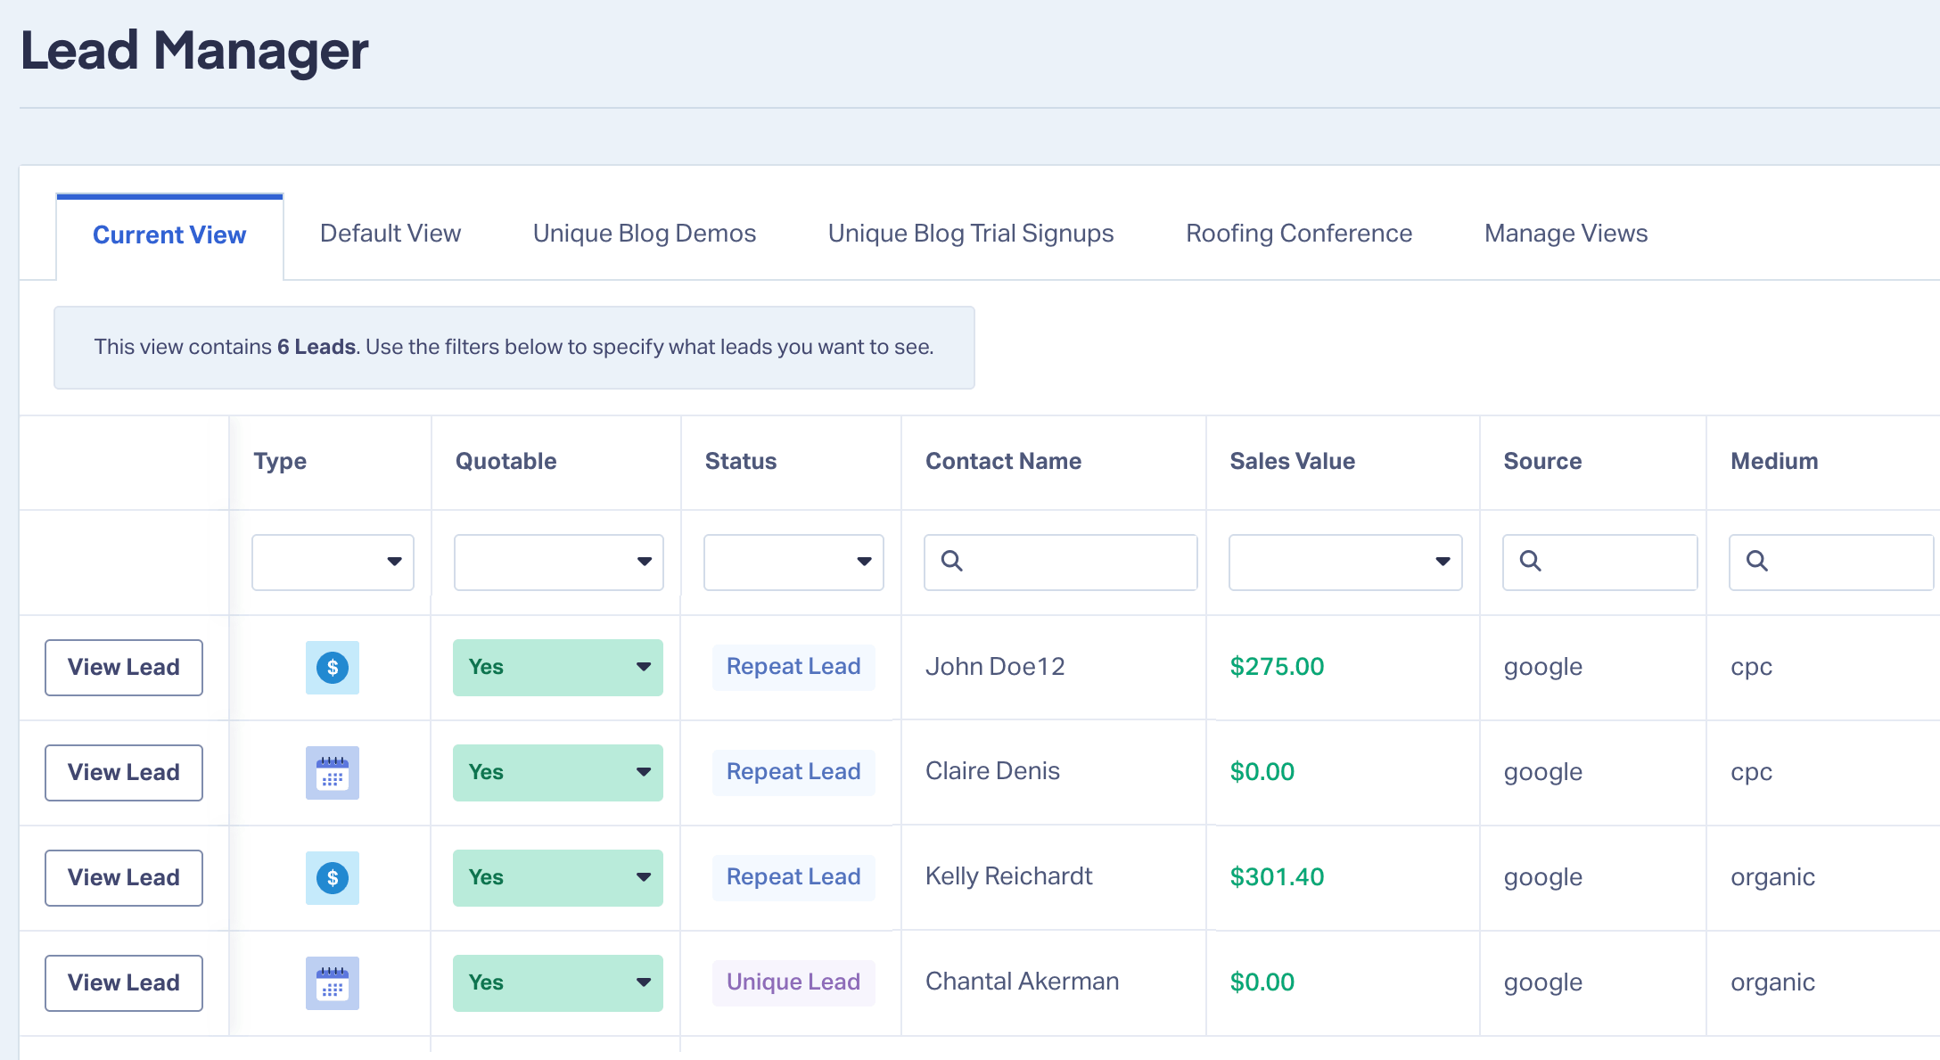
Task: Click the search icon in Source filter
Action: pos(1530,561)
